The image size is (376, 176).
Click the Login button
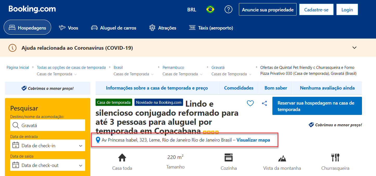(347, 10)
